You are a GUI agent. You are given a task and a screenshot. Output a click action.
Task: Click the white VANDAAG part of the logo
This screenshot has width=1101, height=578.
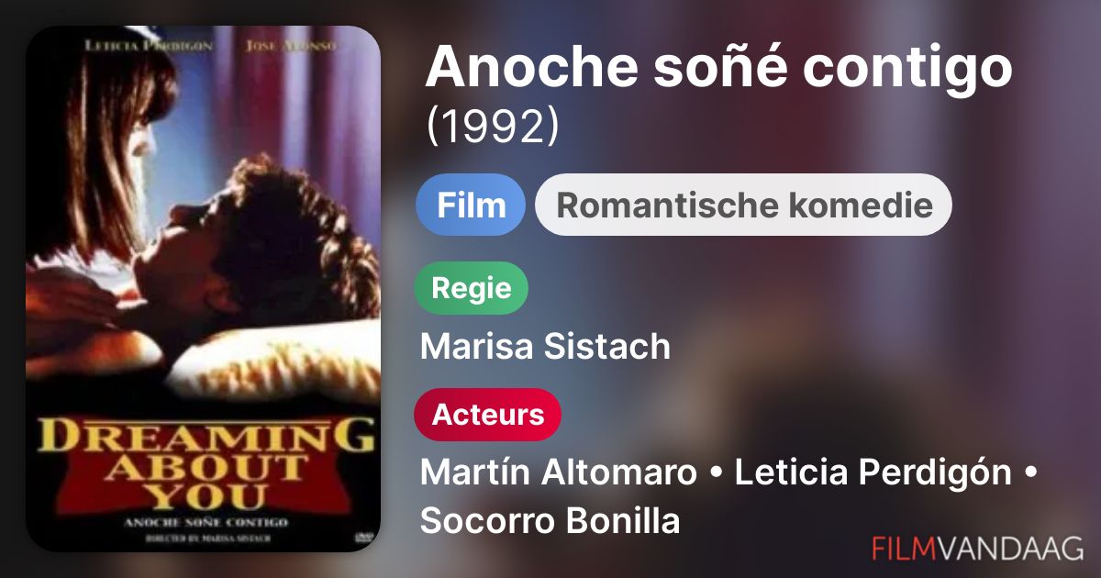pos(1010,548)
